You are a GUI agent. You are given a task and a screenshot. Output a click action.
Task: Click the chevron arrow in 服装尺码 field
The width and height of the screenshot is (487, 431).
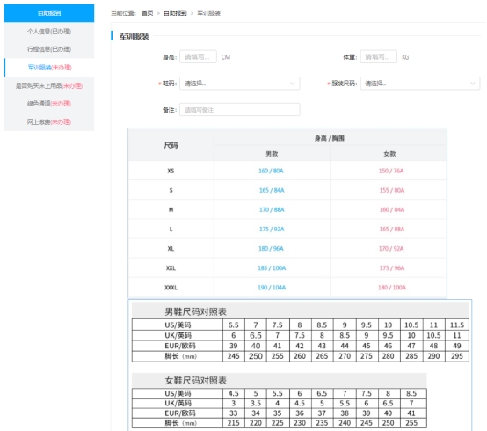(x=472, y=84)
